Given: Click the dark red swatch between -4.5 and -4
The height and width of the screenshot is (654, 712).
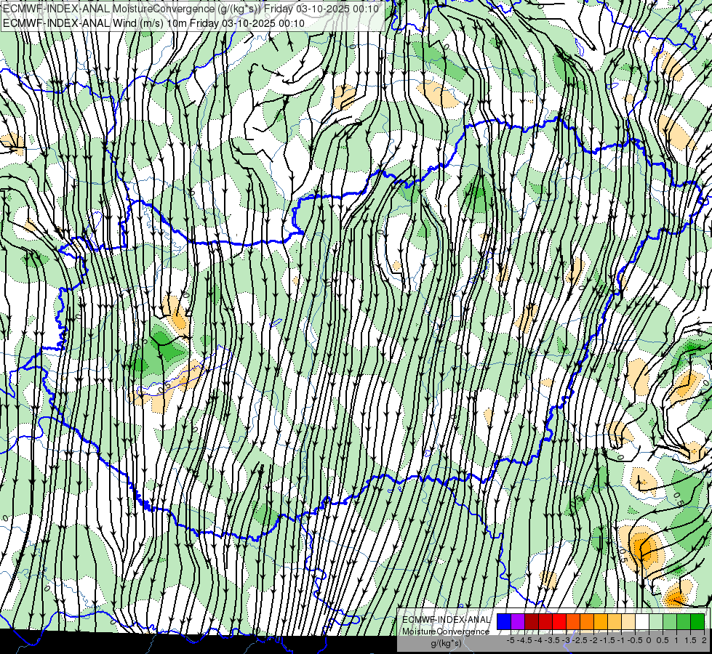Looking at the screenshot, I should (x=532, y=621).
